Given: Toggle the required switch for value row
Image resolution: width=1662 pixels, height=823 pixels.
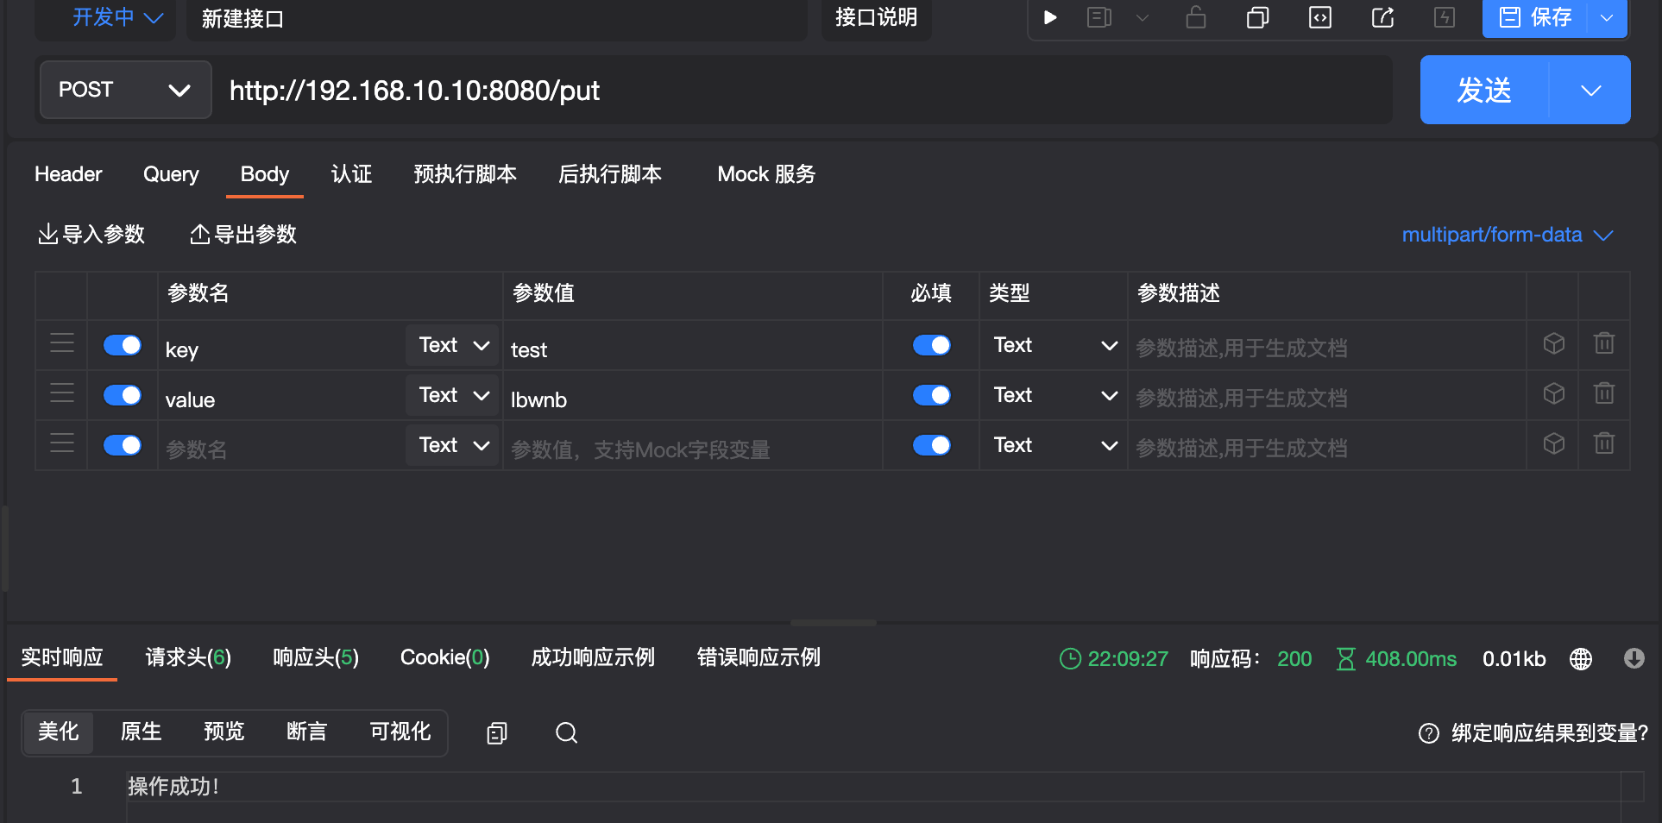Looking at the screenshot, I should coord(931,395).
